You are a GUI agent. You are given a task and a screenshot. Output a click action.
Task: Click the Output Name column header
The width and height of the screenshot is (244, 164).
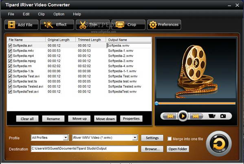[129, 40]
